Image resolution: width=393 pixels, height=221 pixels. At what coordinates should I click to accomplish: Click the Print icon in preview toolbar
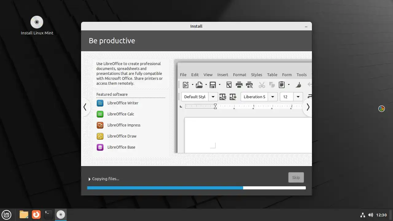[x=239, y=85]
